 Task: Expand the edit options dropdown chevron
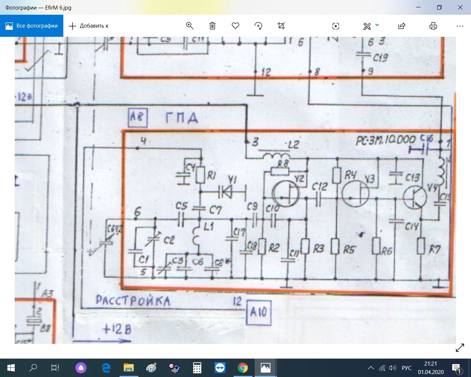coord(377,25)
